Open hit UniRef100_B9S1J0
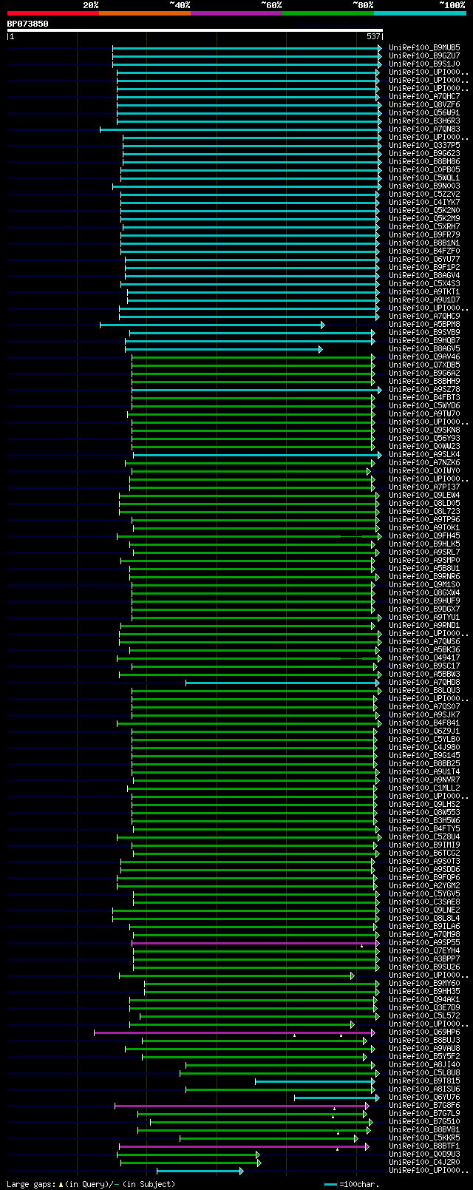The width and height of the screenshot is (473, 1190). click(x=424, y=64)
